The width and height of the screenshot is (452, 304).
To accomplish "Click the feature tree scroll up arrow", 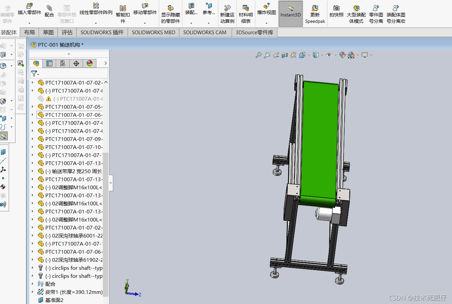I will (106, 82).
